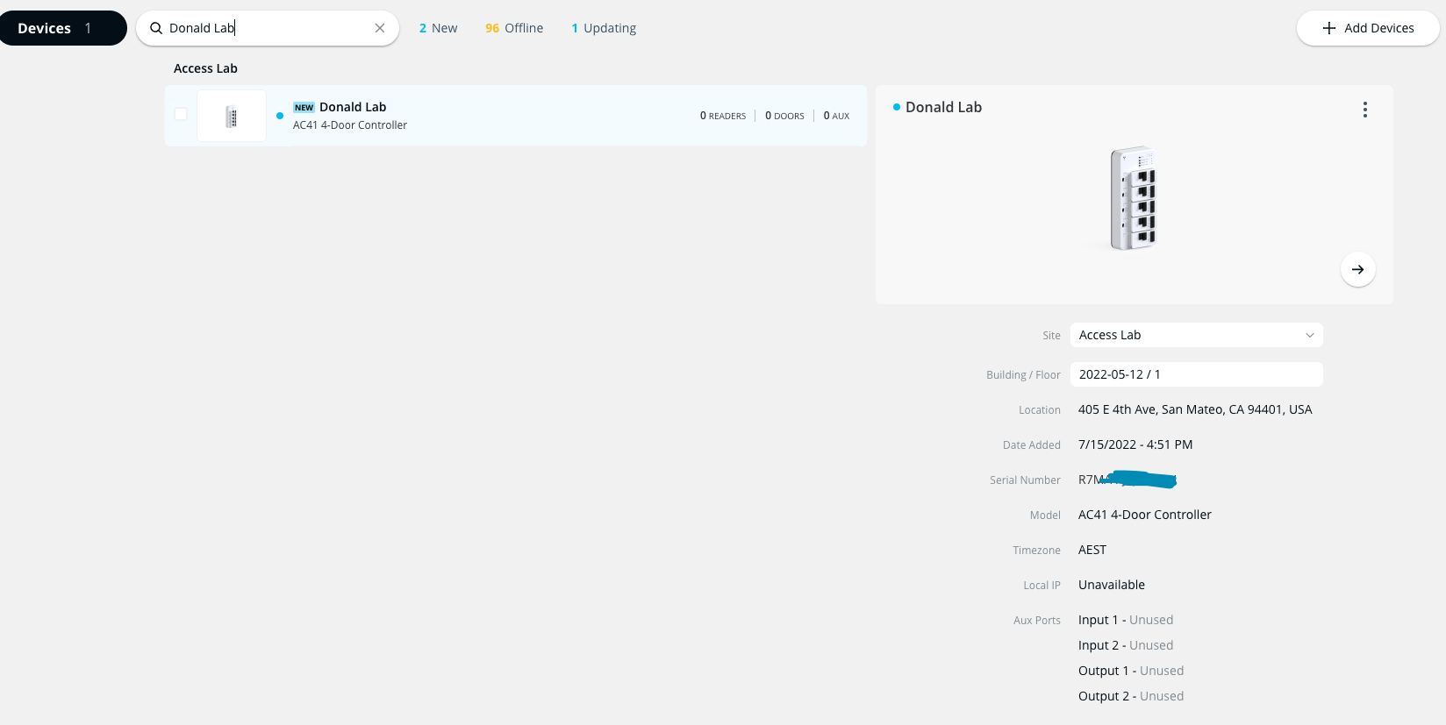1446x725 pixels.
Task: Click the arrow button to open device details
Action: coord(1357,269)
